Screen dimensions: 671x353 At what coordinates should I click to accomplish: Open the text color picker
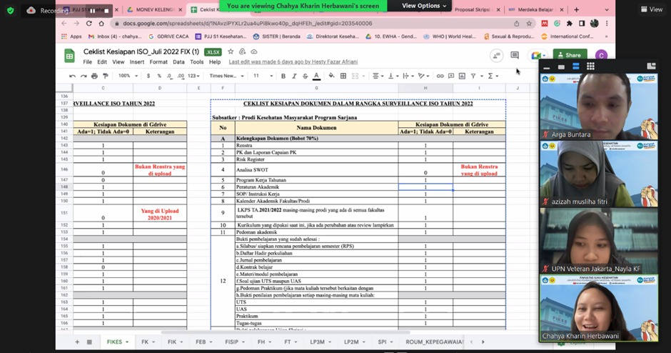pyautogui.click(x=317, y=76)
